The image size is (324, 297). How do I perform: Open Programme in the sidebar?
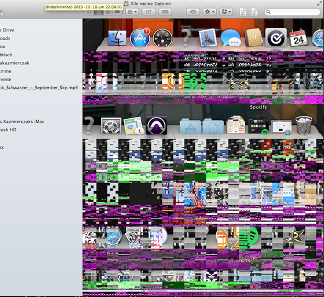pos(6,71)
